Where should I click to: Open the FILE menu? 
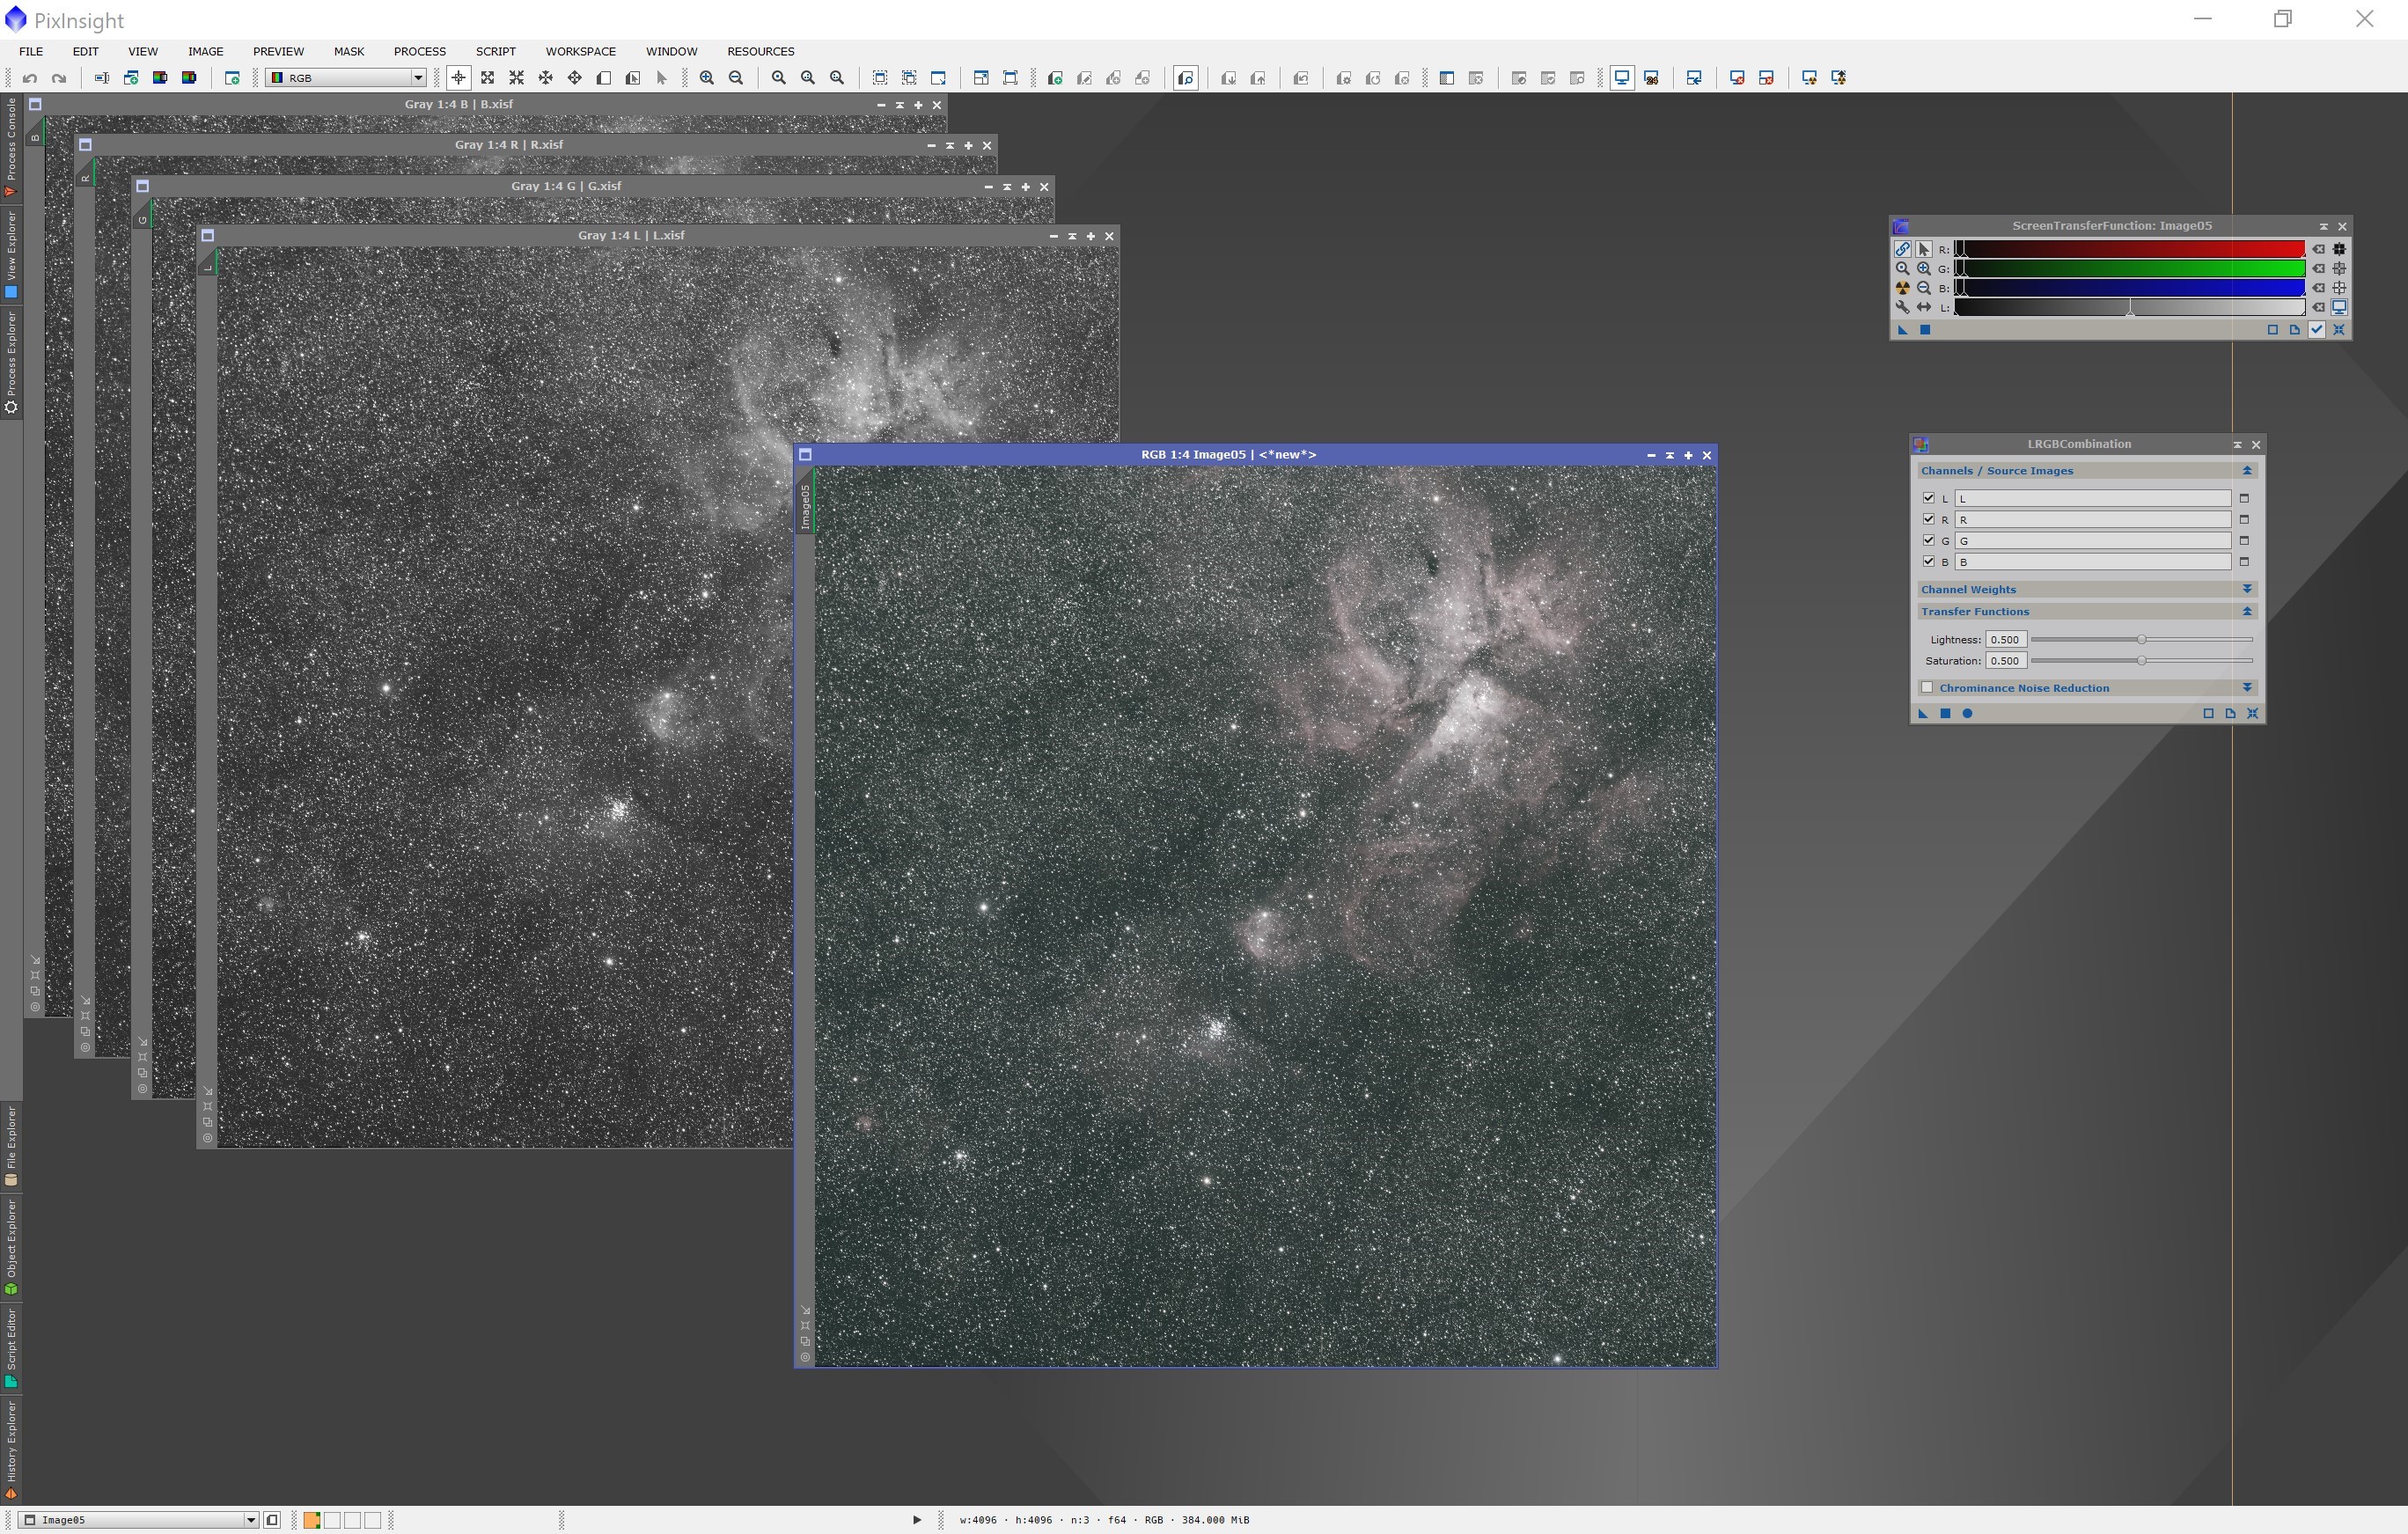[31, 51]
